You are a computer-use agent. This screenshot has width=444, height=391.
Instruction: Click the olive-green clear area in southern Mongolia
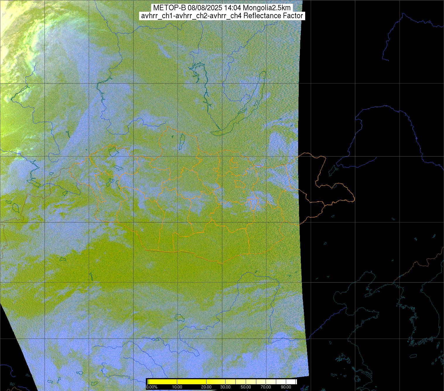[205, 243]
